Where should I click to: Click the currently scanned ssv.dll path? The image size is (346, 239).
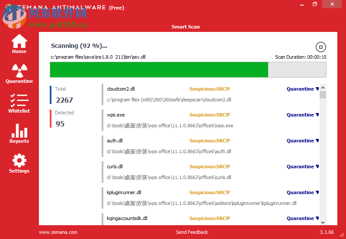98,57
